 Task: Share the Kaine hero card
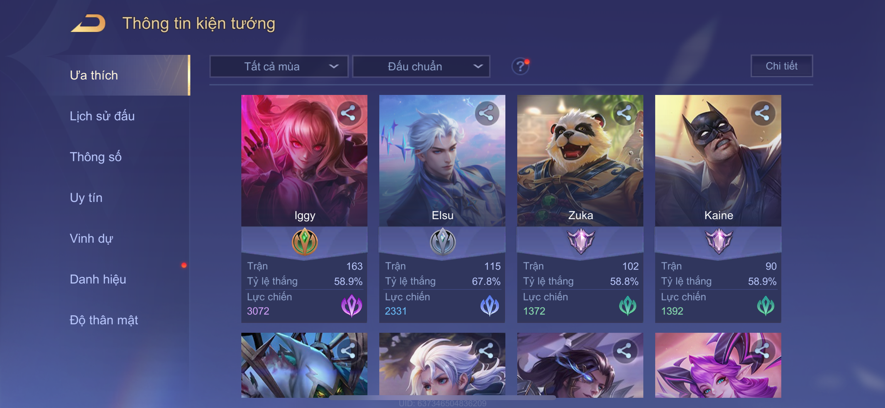tap(762, 113)
